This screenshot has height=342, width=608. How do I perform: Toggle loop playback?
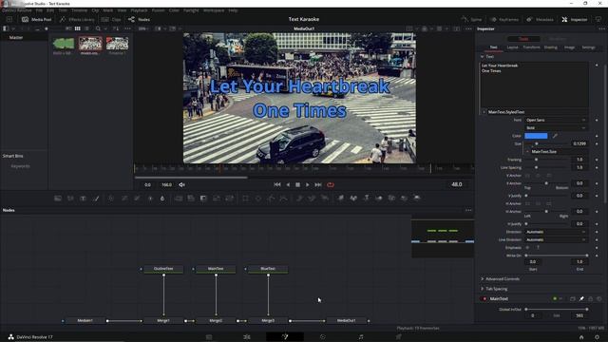pos(331,185)
